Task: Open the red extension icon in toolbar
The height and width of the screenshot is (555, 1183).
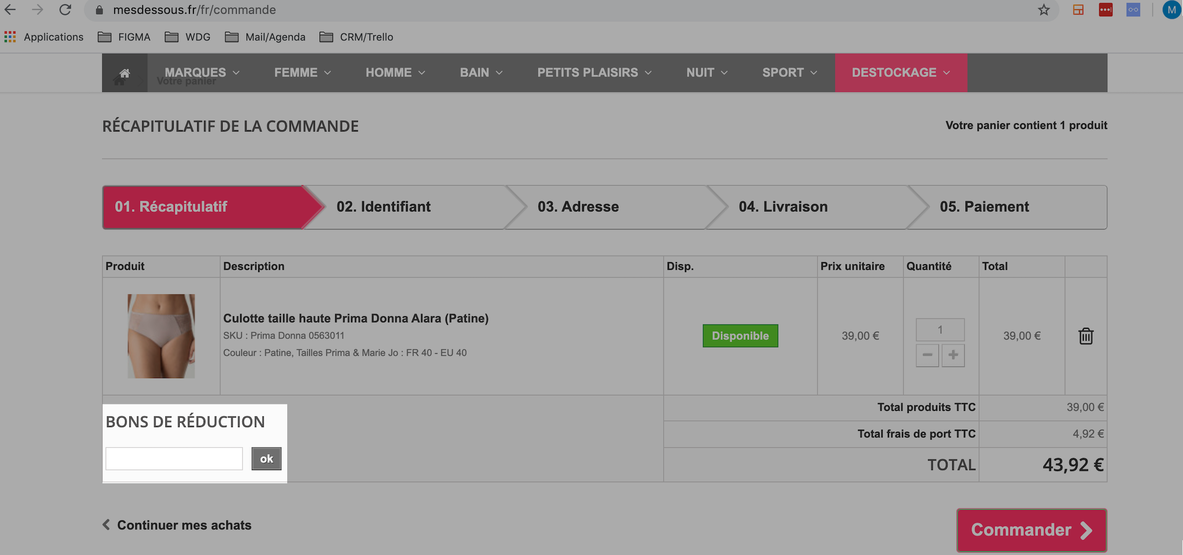Action: tap(1105, 10)
